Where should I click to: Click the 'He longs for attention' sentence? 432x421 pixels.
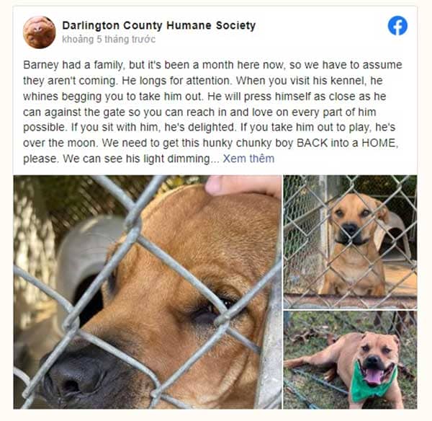point(176,81)
